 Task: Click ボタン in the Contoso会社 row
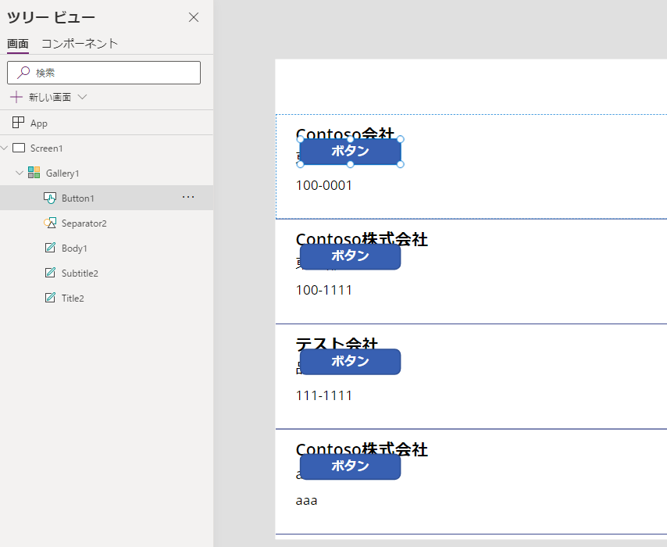tap(350, 152)
